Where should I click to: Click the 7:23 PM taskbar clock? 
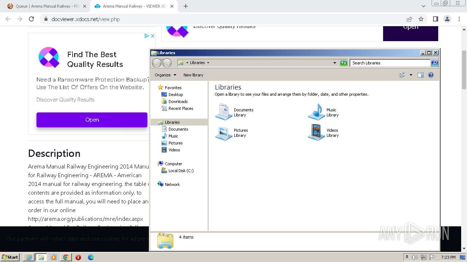[x=448, y=257]
